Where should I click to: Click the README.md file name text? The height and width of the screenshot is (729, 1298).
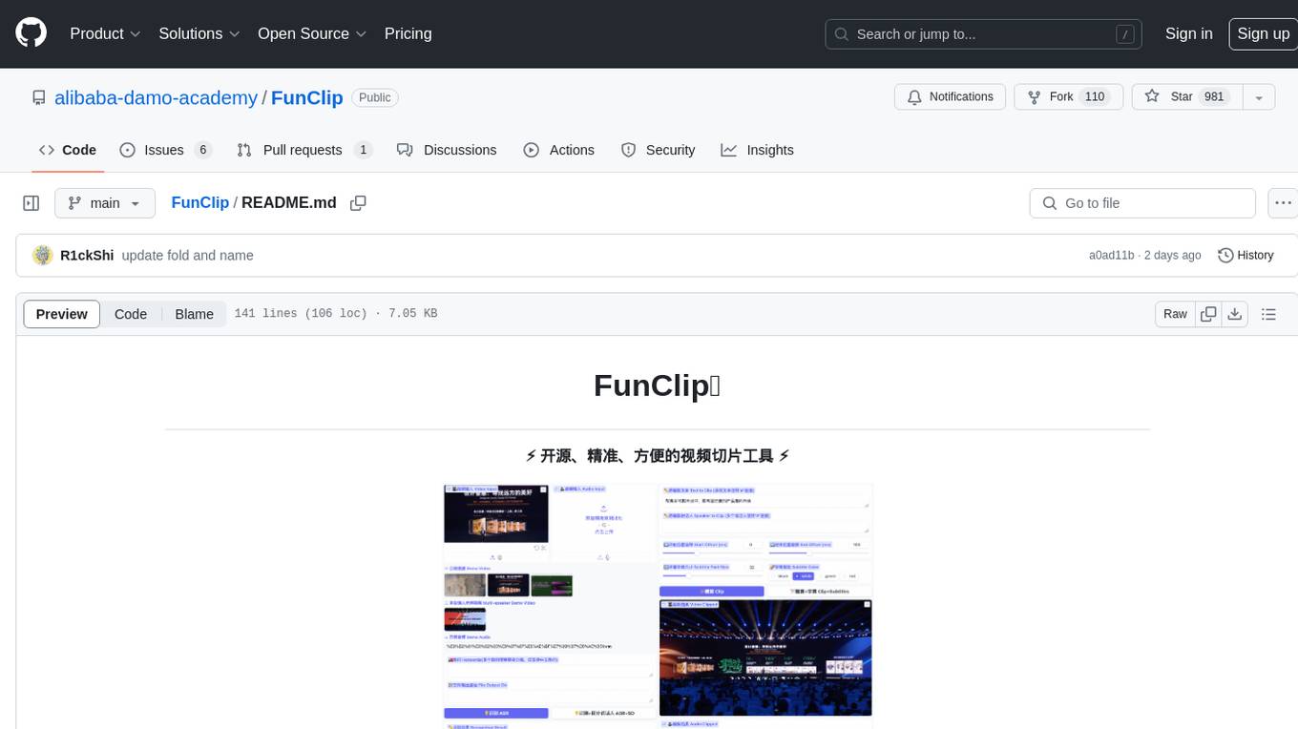point(289,202)
